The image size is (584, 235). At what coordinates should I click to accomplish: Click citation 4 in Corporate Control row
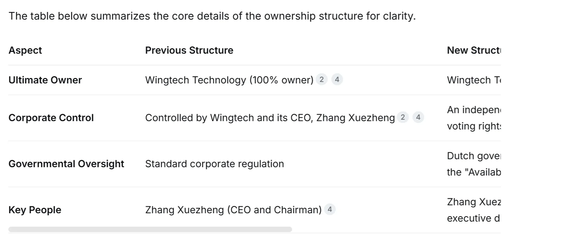418,117
